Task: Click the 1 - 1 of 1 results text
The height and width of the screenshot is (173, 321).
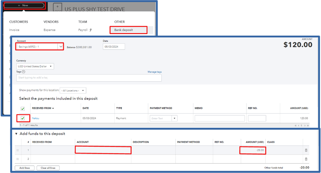Action: (29, 125)
